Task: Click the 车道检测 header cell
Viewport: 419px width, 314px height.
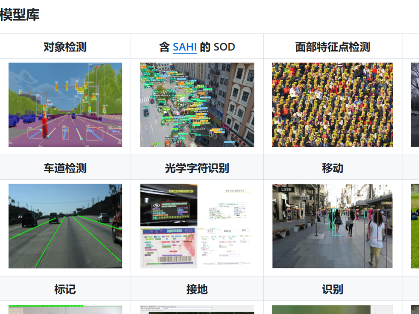Action: tap(65, 168)
